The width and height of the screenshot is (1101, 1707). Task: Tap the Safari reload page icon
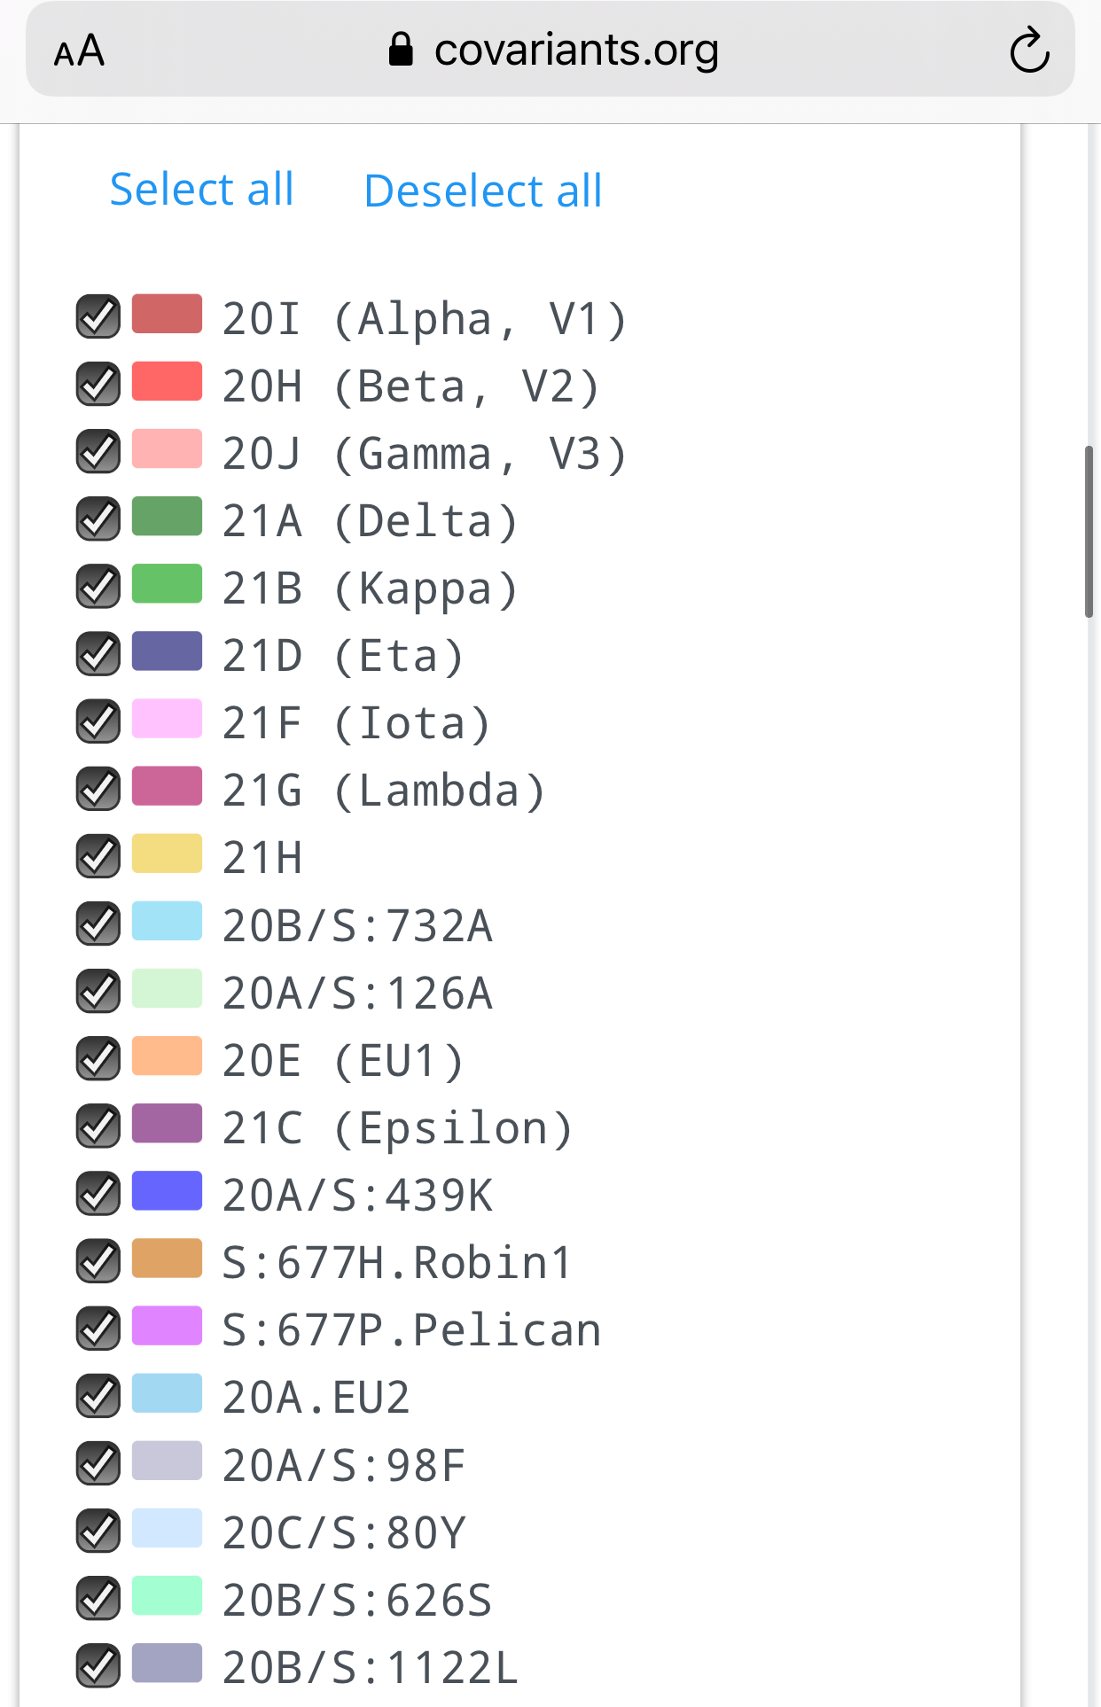(x=1029, y=51)
